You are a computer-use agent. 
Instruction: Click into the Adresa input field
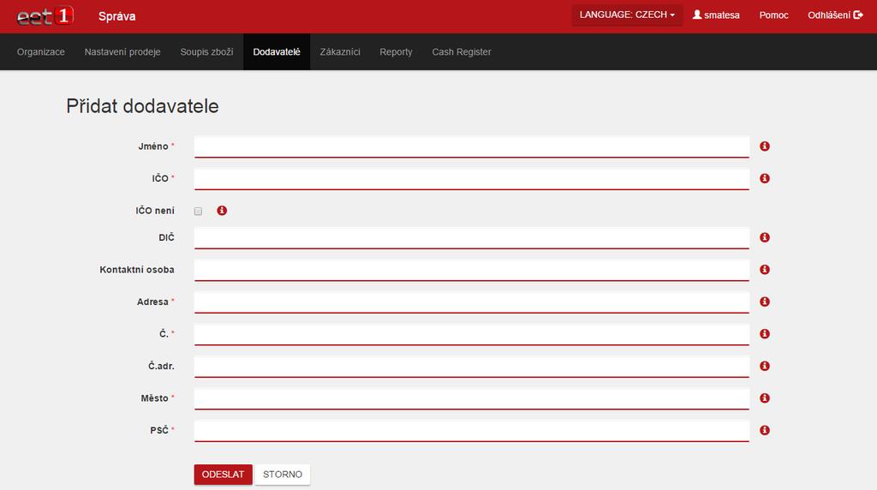[x=472, y=302]
